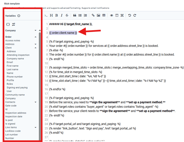Apply italic formatting from the toolbar
Viewport: 184px width, 142px height.
tap(62, 15)
